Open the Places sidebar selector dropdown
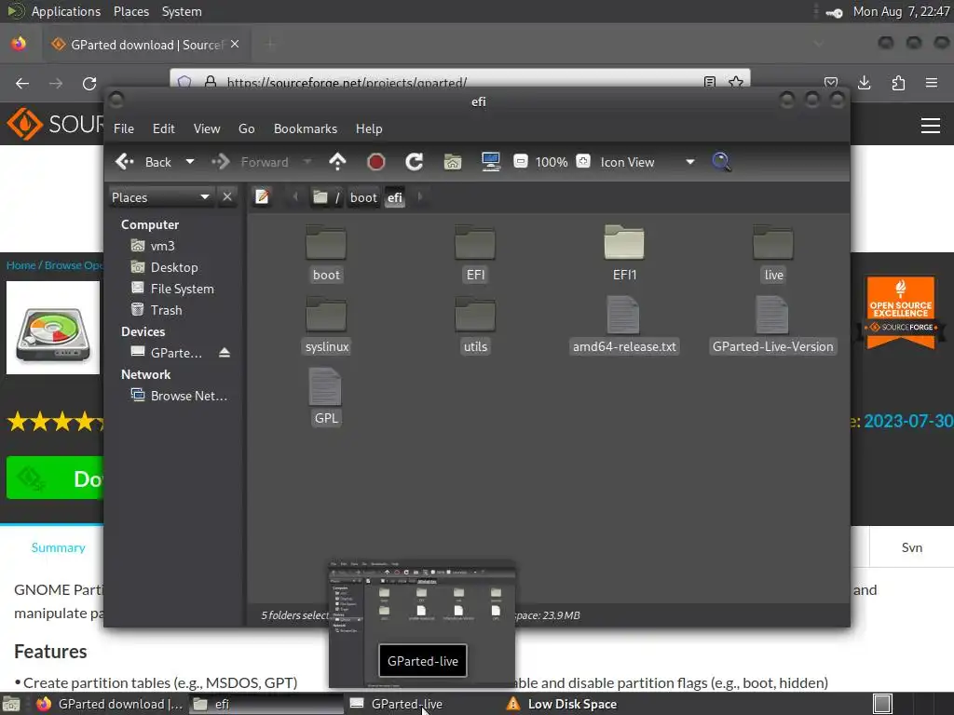Viewport: 954px width, 715px height. click(x=161, y=197)
